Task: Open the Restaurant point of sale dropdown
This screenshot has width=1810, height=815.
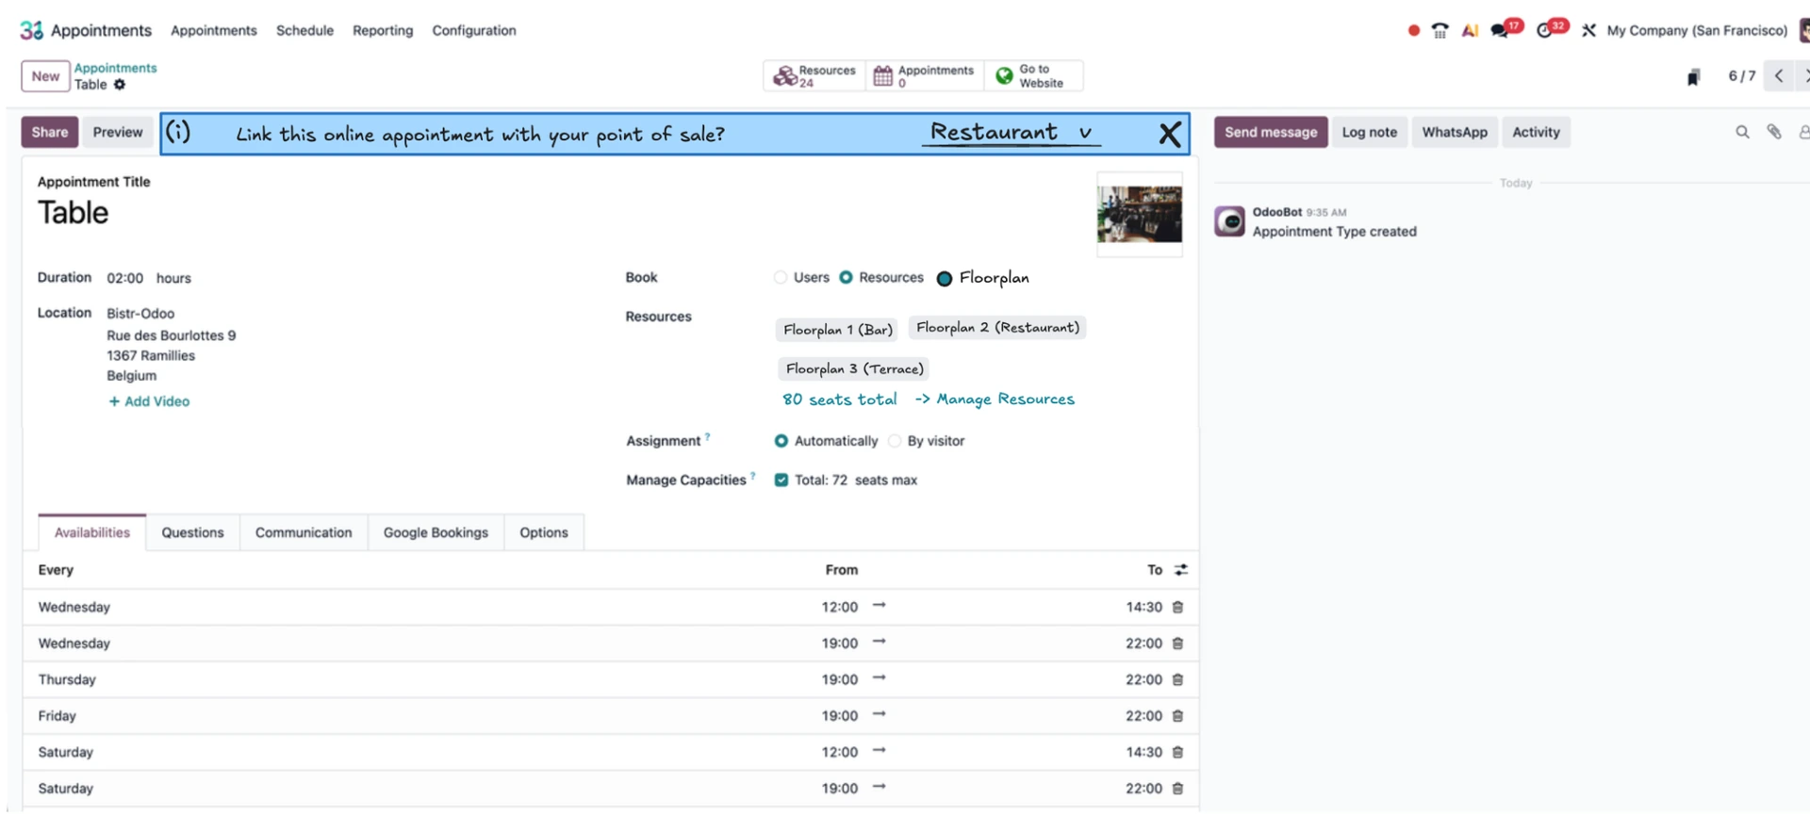Action: [x=1012, y=133]
